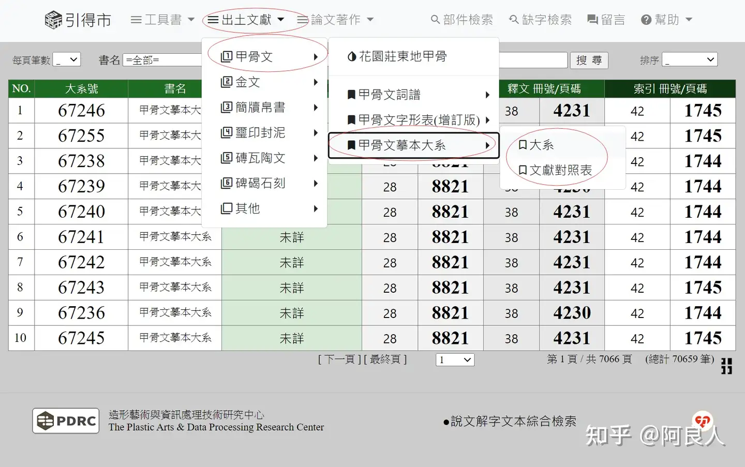
Task: Open 缺字檢索 search
Action: (541, 20)
